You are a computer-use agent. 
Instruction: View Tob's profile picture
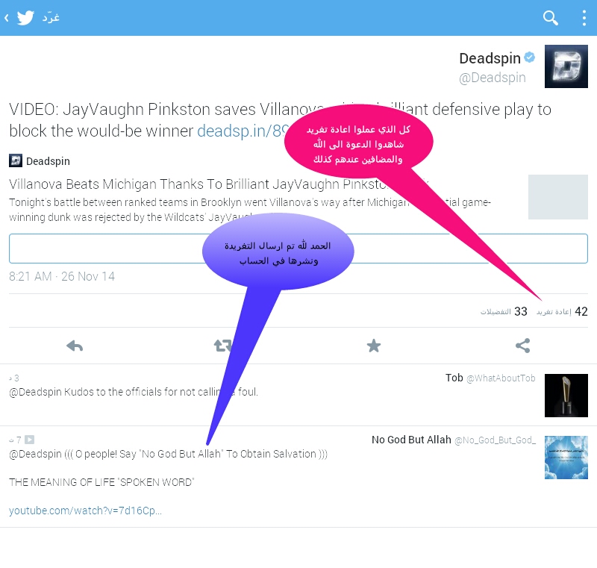[x=566, y=395]
